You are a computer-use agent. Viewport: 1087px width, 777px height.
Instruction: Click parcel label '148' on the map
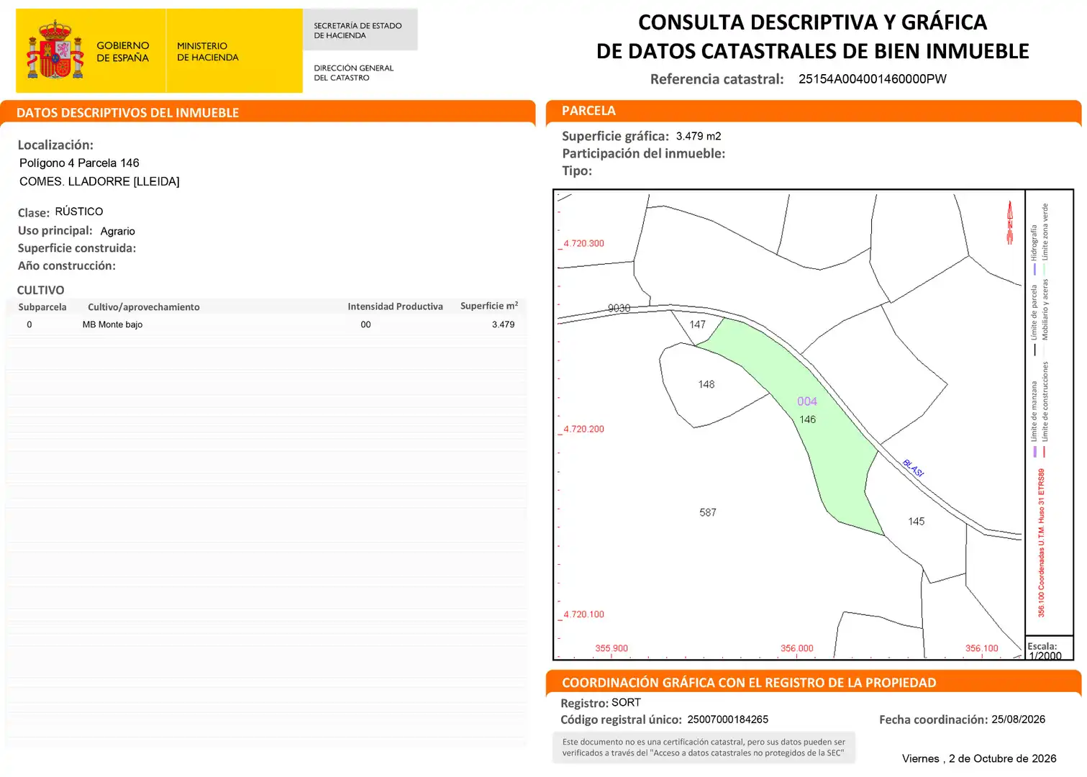(x=706, y=385)
